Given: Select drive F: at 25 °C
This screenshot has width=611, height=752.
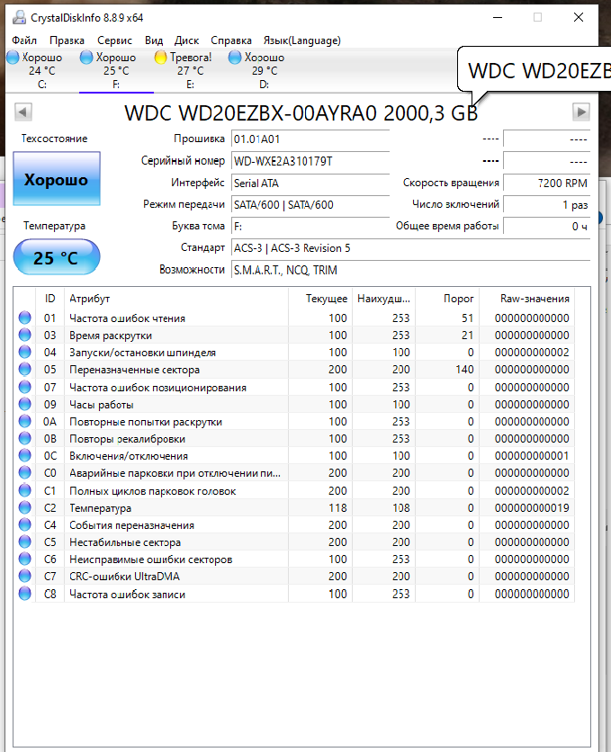Looking at the screenshot, I should pos(116,70).
